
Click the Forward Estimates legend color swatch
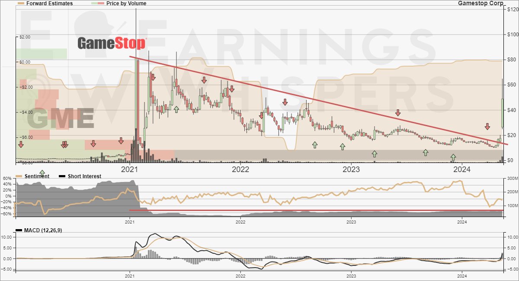(x=20, y=3)
